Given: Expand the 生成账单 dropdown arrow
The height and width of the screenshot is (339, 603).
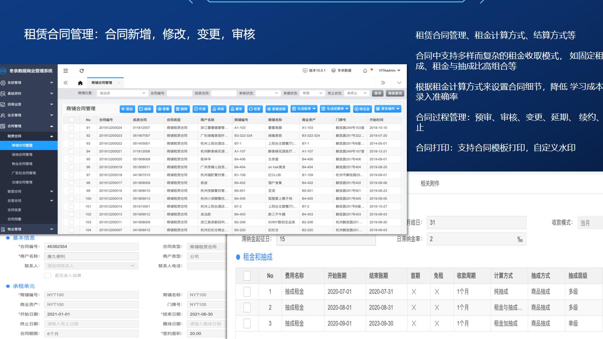Looking at the screenshot, I should (x=314, y=108).
